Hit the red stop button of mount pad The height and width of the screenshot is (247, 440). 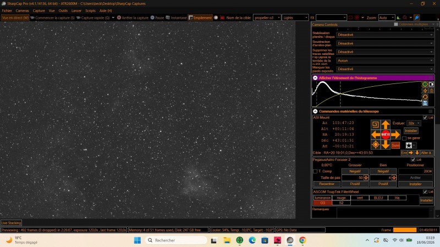click(x=386, y=134)
